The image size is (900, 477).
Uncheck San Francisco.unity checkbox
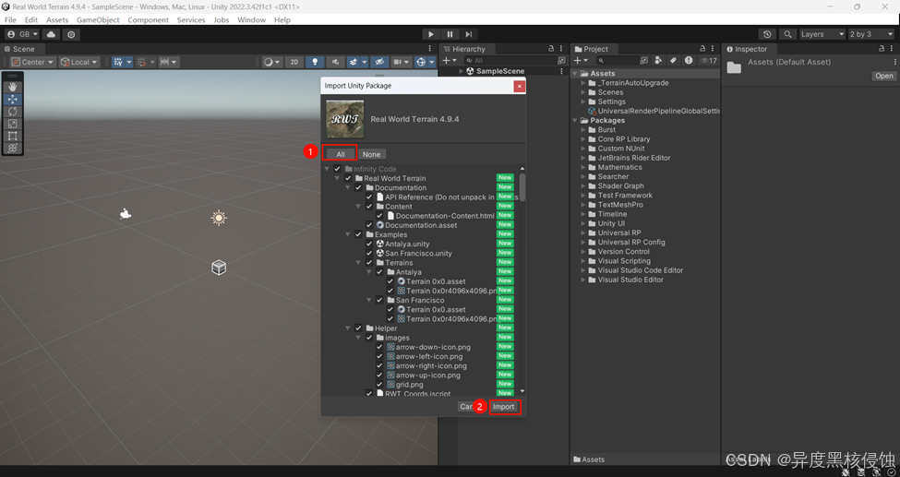[369, 253]
